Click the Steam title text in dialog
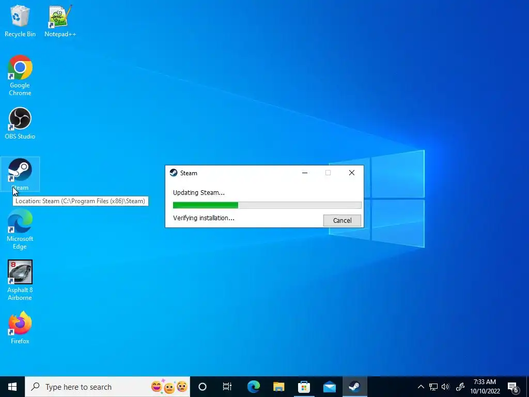The image size is (529, 397). pos(189,173)
